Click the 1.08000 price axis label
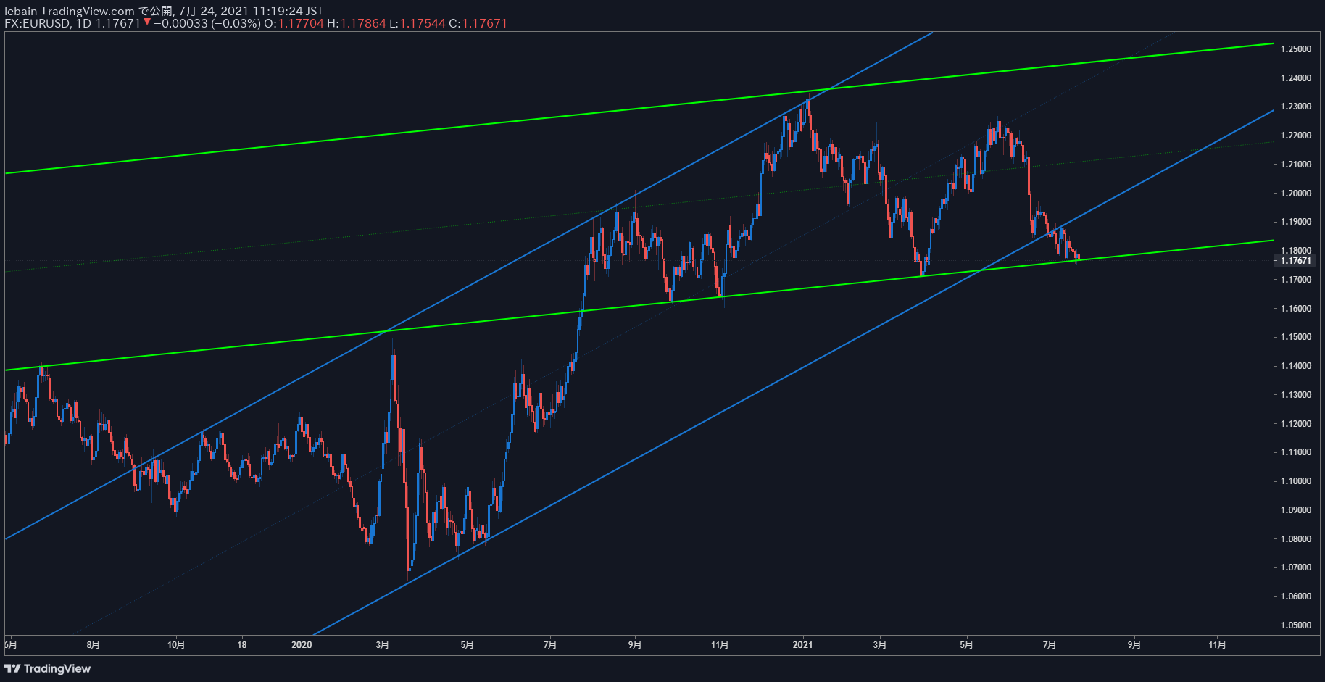The width and height of the screenshot is (1325, 682). coord(1296,539)
